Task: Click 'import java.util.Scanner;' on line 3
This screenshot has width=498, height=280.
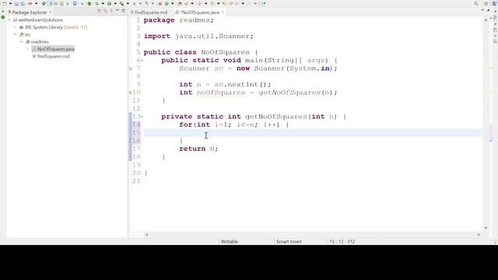Action: (198, 37)
